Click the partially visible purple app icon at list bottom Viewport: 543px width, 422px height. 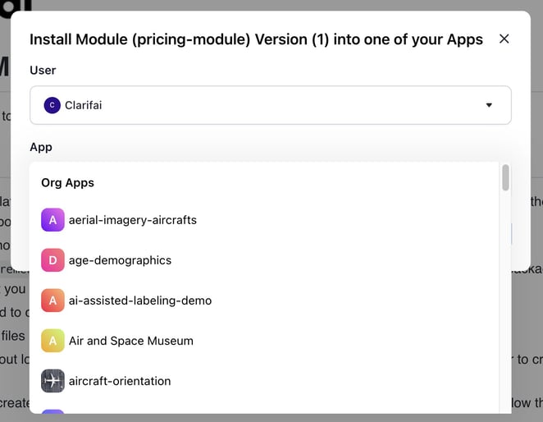pyautogui.click(x=52, y=413)
